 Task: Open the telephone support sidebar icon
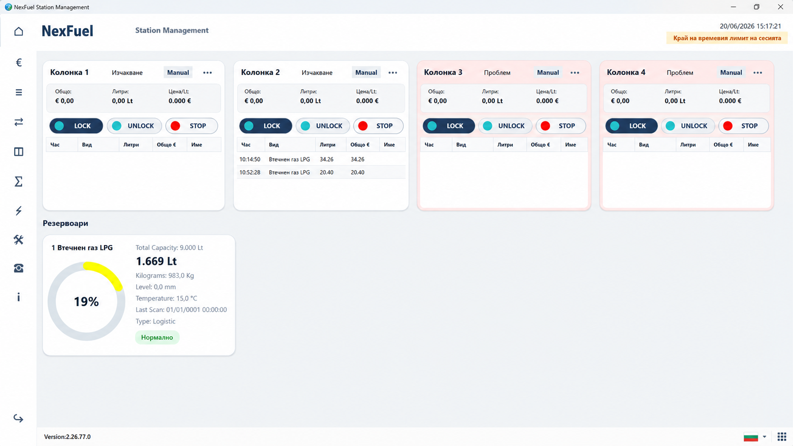click(18, 268)
